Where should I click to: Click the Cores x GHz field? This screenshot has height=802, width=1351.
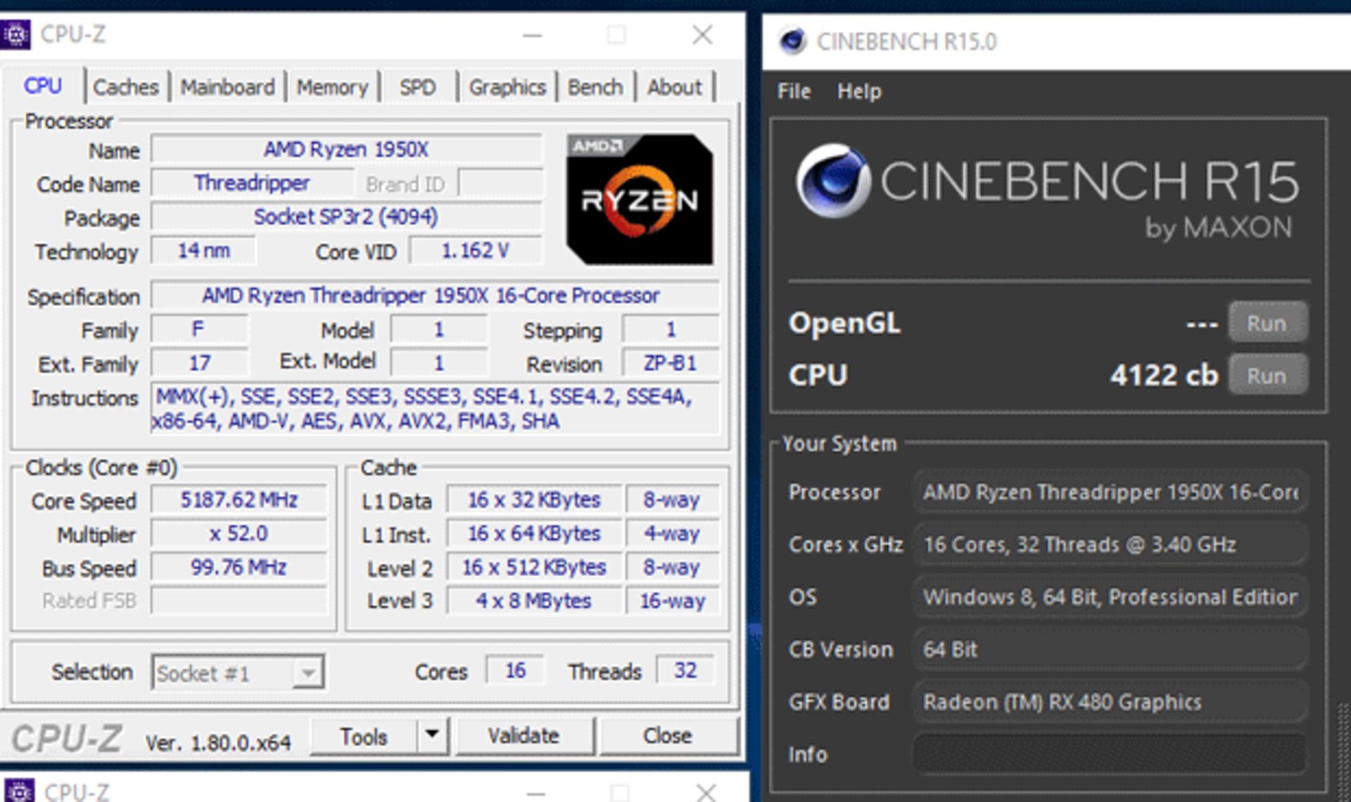pos(1109,545)
